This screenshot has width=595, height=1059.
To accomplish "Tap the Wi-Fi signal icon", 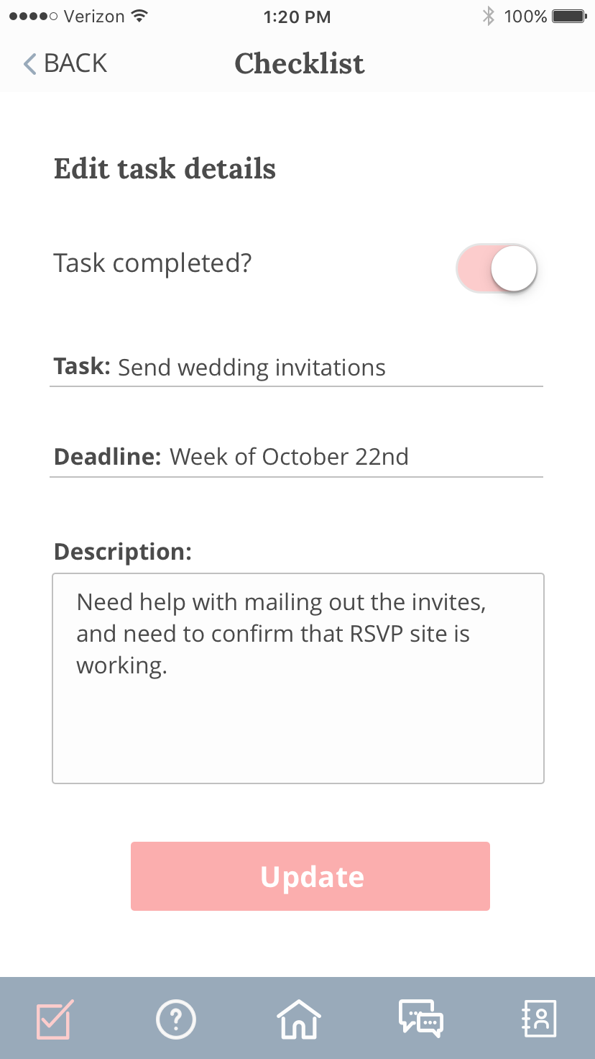I will click(141, 16).
